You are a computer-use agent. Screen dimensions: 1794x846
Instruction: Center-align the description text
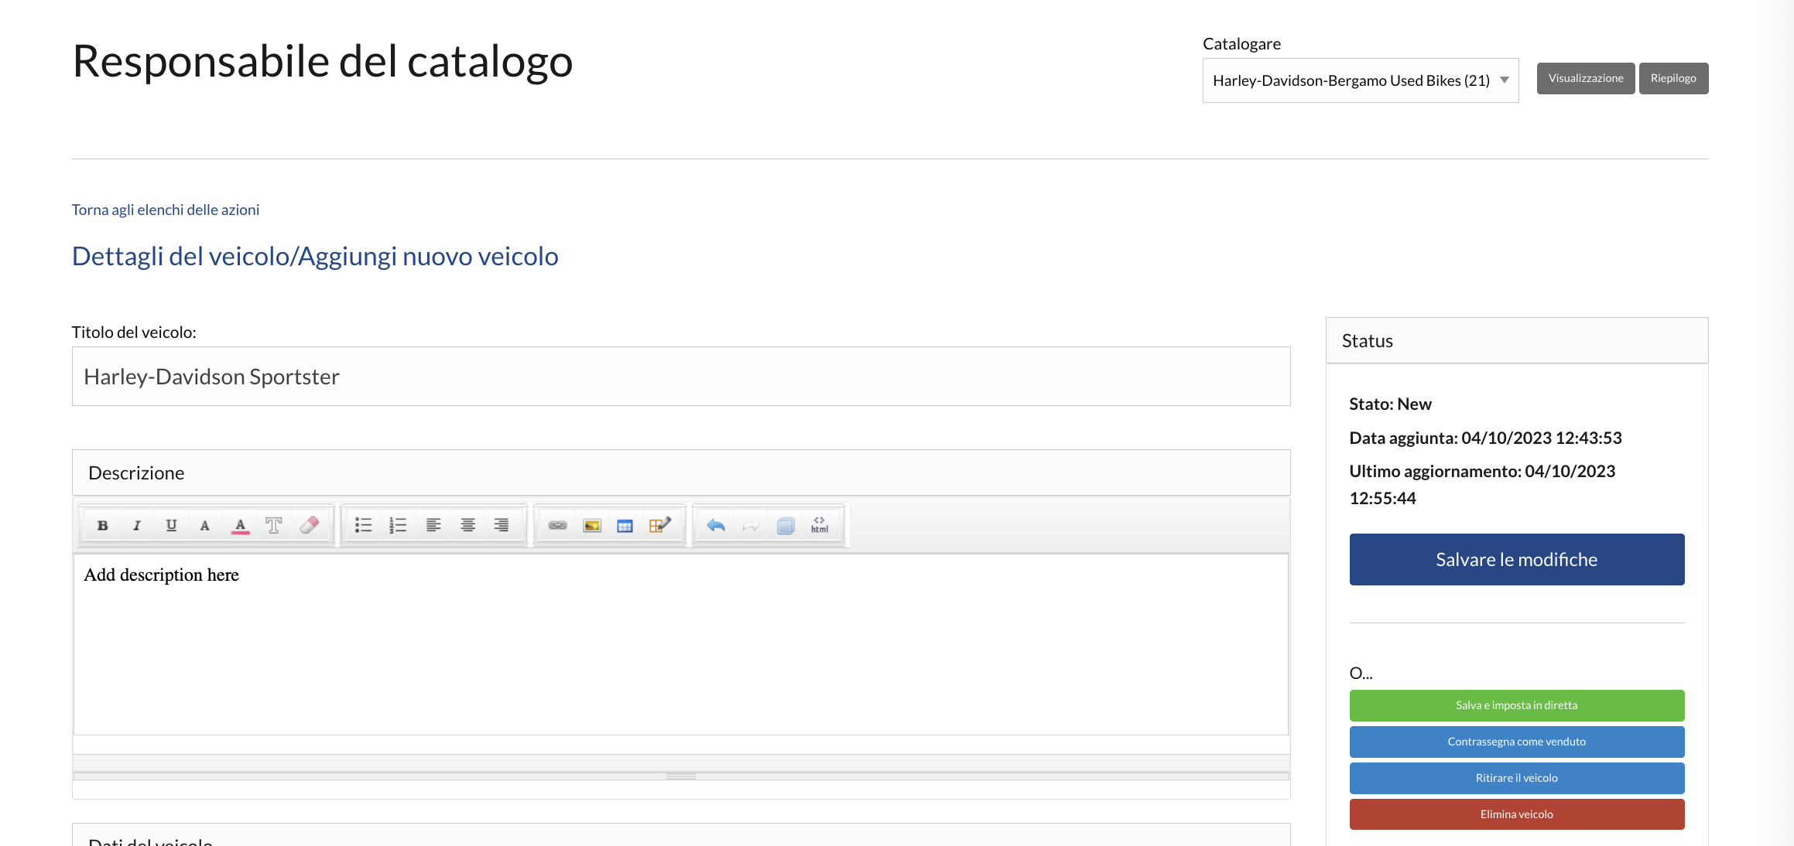467,524
